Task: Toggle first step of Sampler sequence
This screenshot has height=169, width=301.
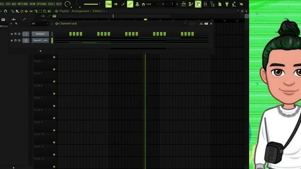Action: pyautogui.click(x=56, y=34)
